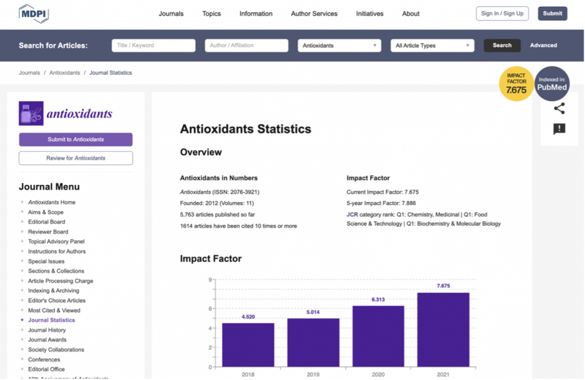
Task: Focus the Title / Keyword field
Action: (x=153, y=46)
